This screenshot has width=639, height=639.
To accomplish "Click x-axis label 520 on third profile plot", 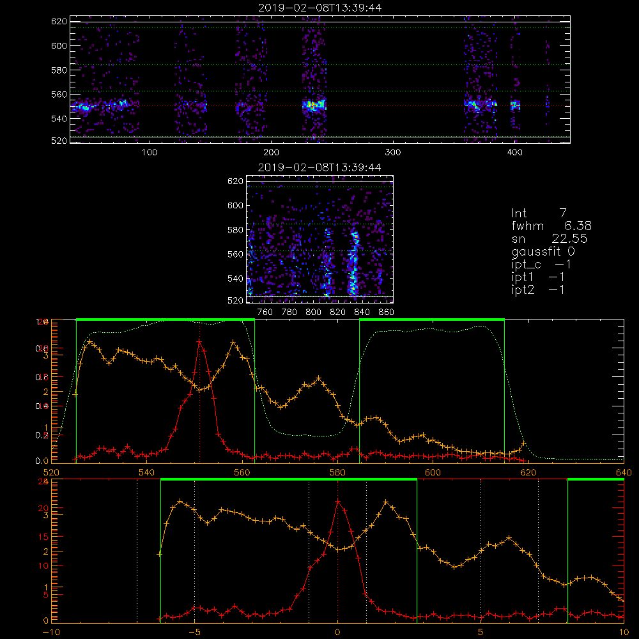I will pyautogui.click(x=51, y=472).
